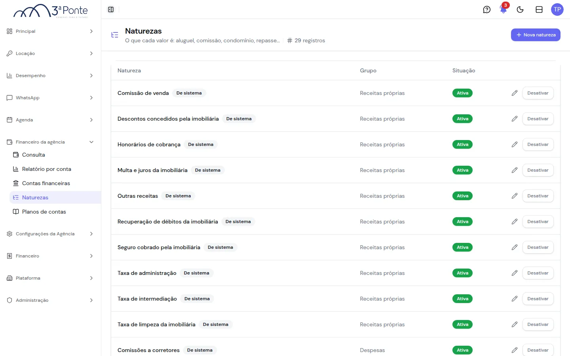Edit Recuperação de débitos da imobiliária pencil
This screenshot has height=356, width=570.
pyautogui.click(x=515, y=222)
